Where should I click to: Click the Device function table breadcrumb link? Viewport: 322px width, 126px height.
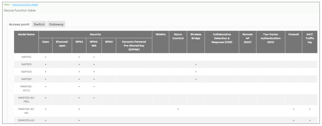25,4
